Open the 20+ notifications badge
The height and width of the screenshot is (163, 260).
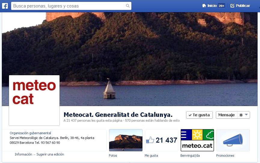click(x=221, y=6)
